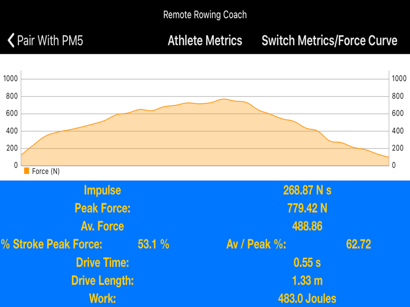Image resolution: width=410 pixels, height=307 pixels.
Task: Tap the Remote Rowing Coach header
Action: [x=205, y=15]
